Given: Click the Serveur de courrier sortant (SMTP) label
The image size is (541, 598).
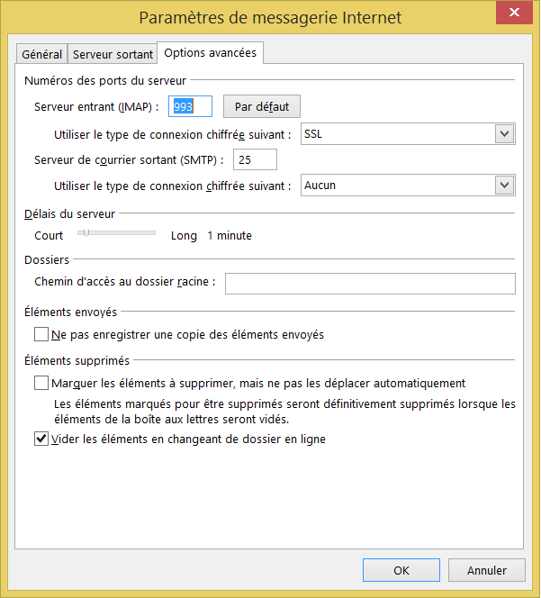Looking at the screenshot, I should tap(129, 159).
